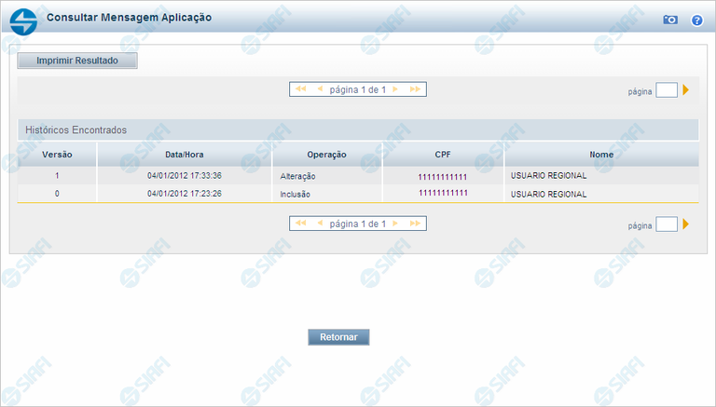Click the SIAFI logo beside the page title
The image size is (716, 407).
pyautogui.click(x=23, y=19)
